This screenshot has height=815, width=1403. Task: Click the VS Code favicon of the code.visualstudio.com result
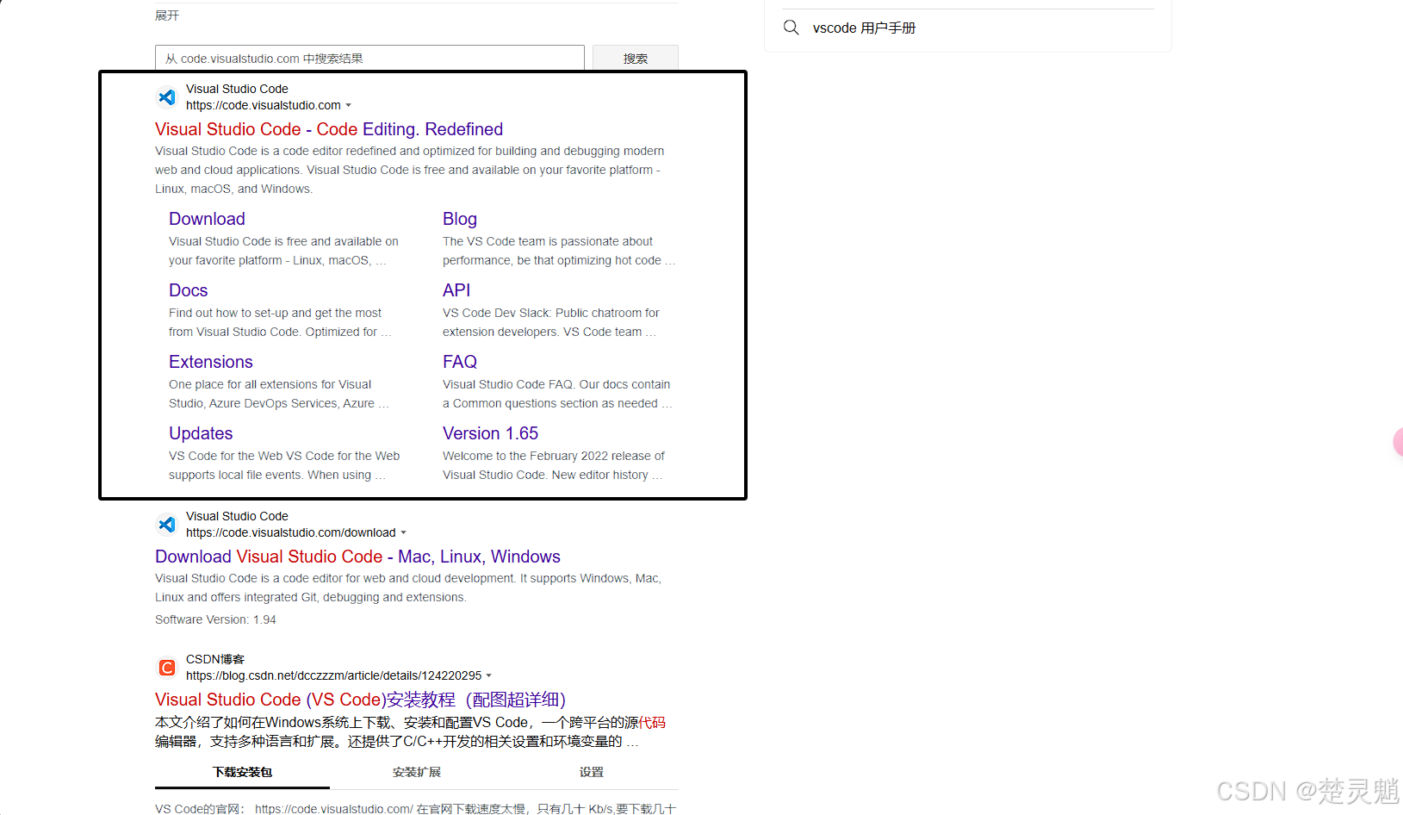167,97
